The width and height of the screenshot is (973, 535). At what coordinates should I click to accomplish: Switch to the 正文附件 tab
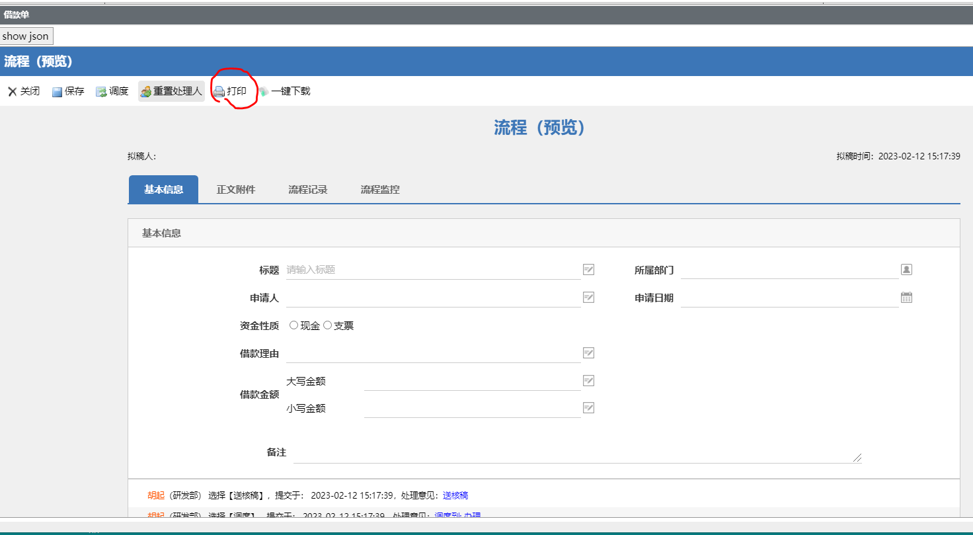pyautogui.click(x=236, y=190)
